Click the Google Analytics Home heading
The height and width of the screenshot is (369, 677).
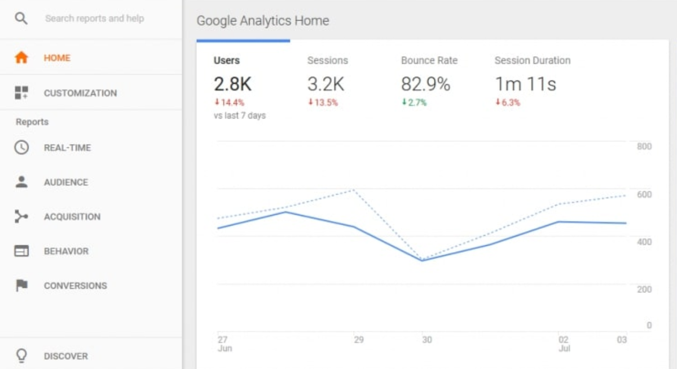pos(262,20)
